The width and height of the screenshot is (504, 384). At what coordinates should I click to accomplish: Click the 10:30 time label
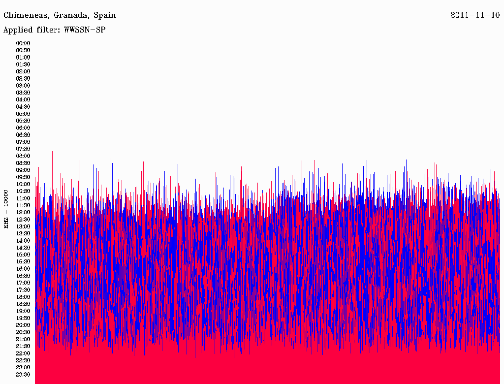[x=23, y=191]
